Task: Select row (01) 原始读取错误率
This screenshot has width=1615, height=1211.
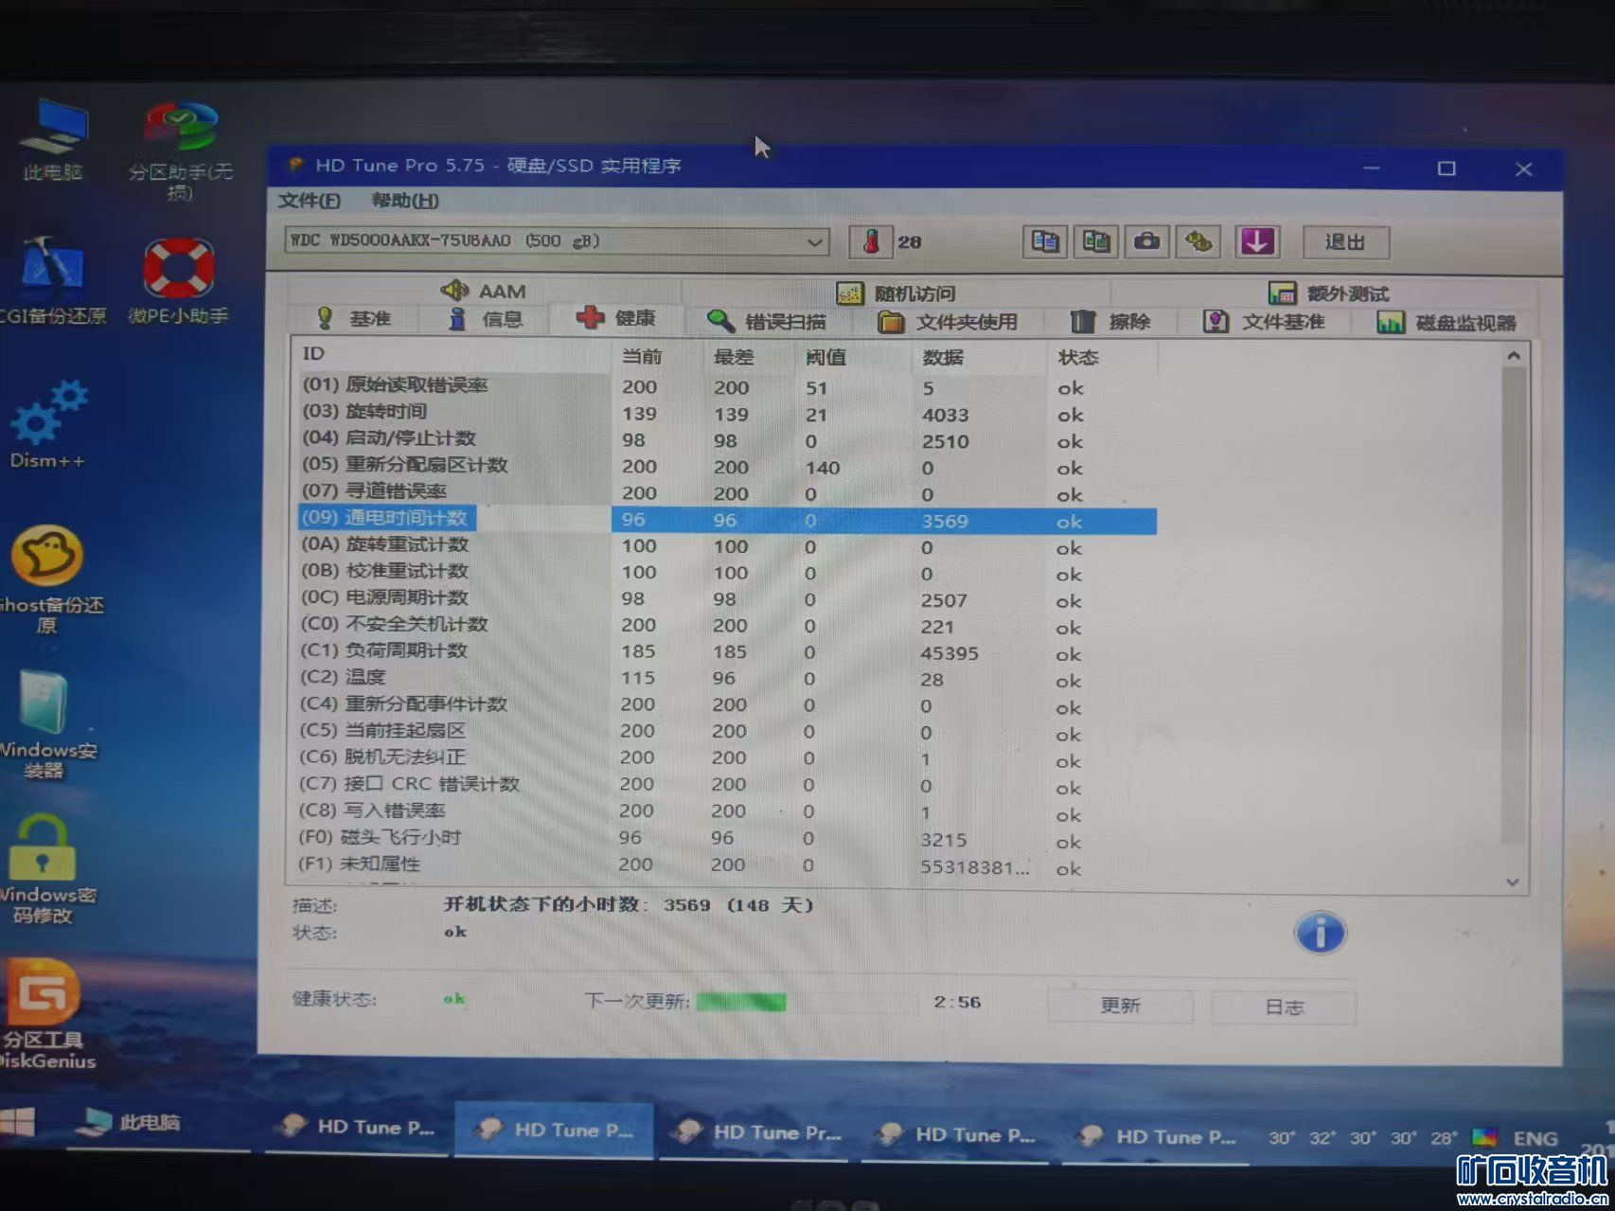Action: point(727,385)
